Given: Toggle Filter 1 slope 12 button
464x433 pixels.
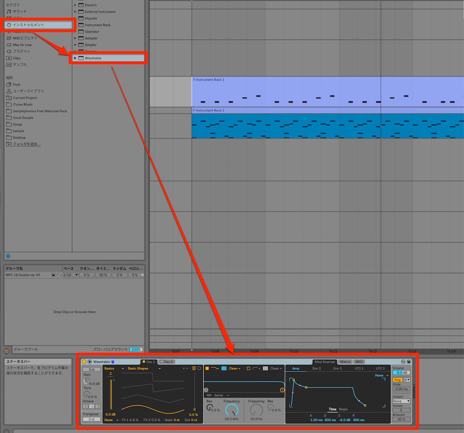Looking at the screenshot, I should [224, 368].
